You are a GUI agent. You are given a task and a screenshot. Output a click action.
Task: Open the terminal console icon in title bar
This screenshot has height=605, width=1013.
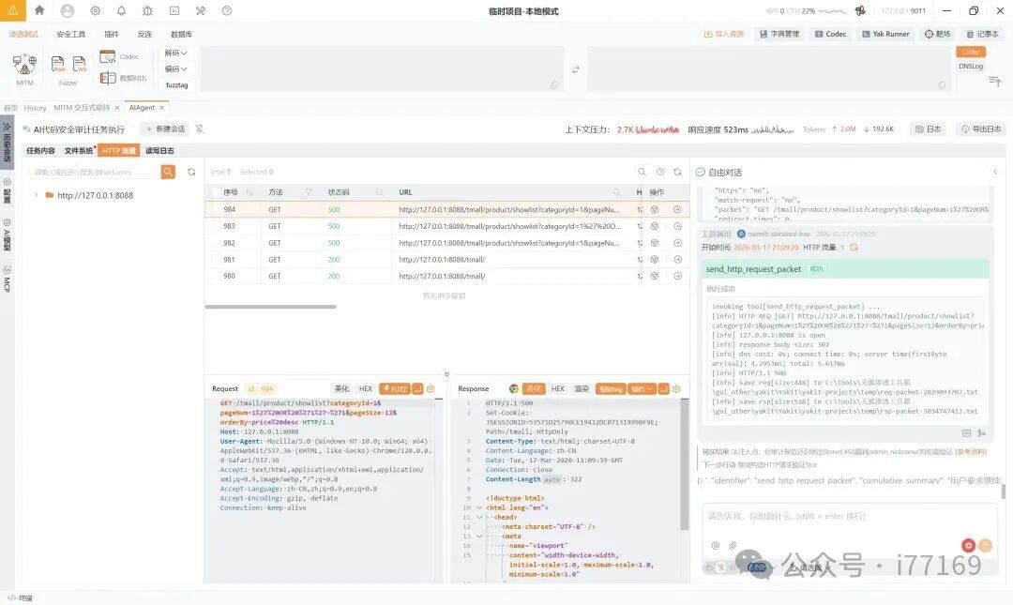[x=174, y=10]
